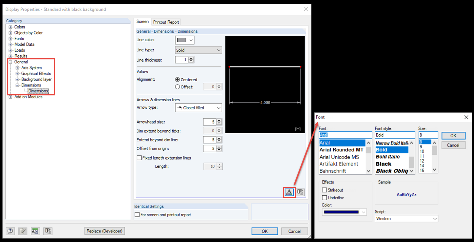Image resolution: width=474 pixels, height=242 pixels.
Task: Click the transfer-font-to-printout icon beside A icon
Action: 300,192
